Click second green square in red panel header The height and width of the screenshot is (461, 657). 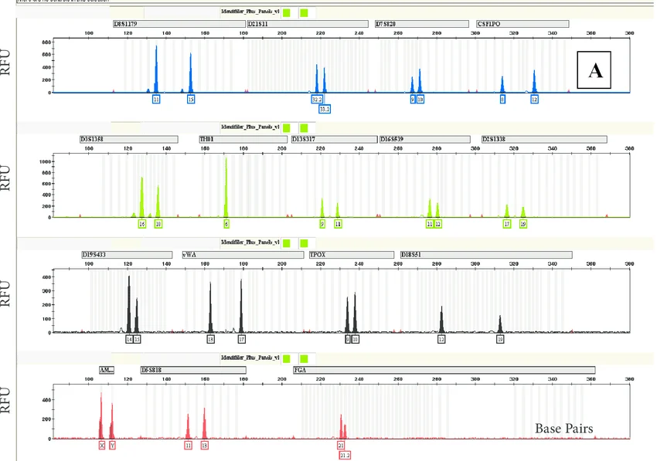click(304, 358)
